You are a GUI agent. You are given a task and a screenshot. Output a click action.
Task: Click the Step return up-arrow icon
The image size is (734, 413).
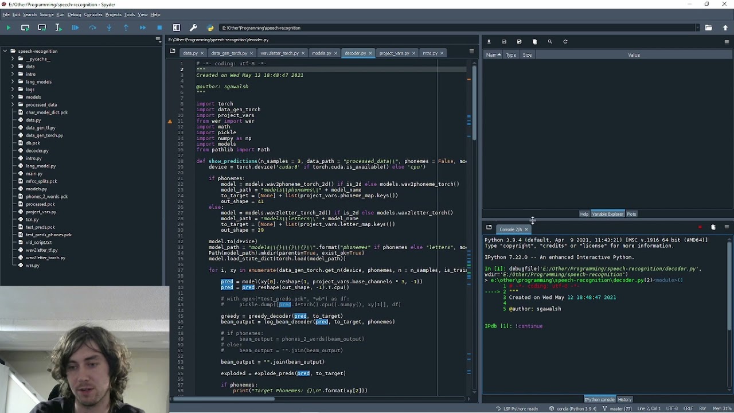(126, 28)
